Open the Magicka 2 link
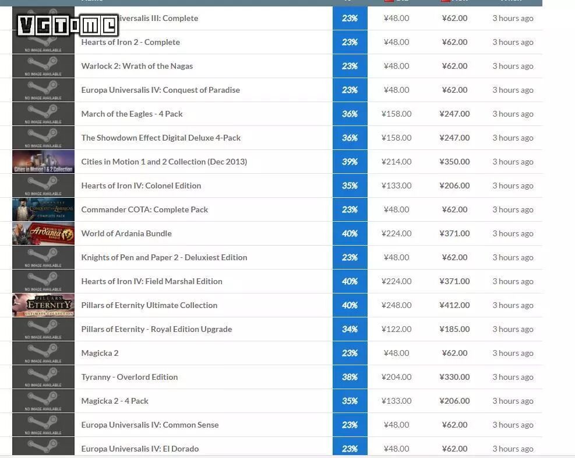Viewport: 575px width, 458px height. [x=100, y=353]
